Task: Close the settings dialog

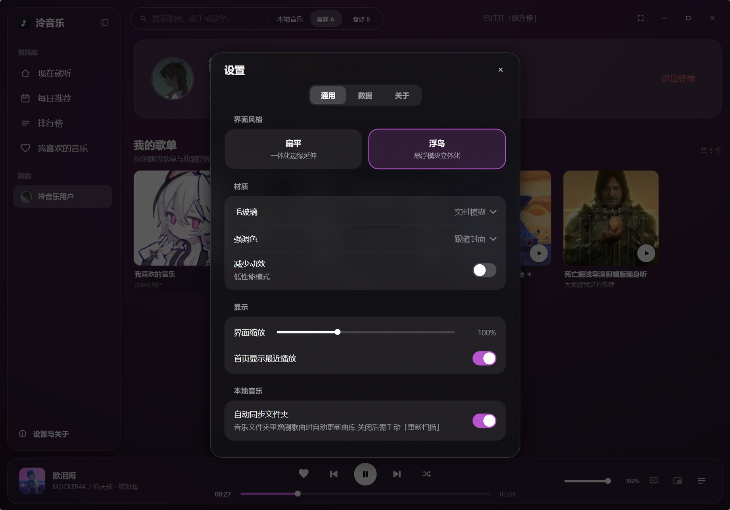Action: pos(500,70)
